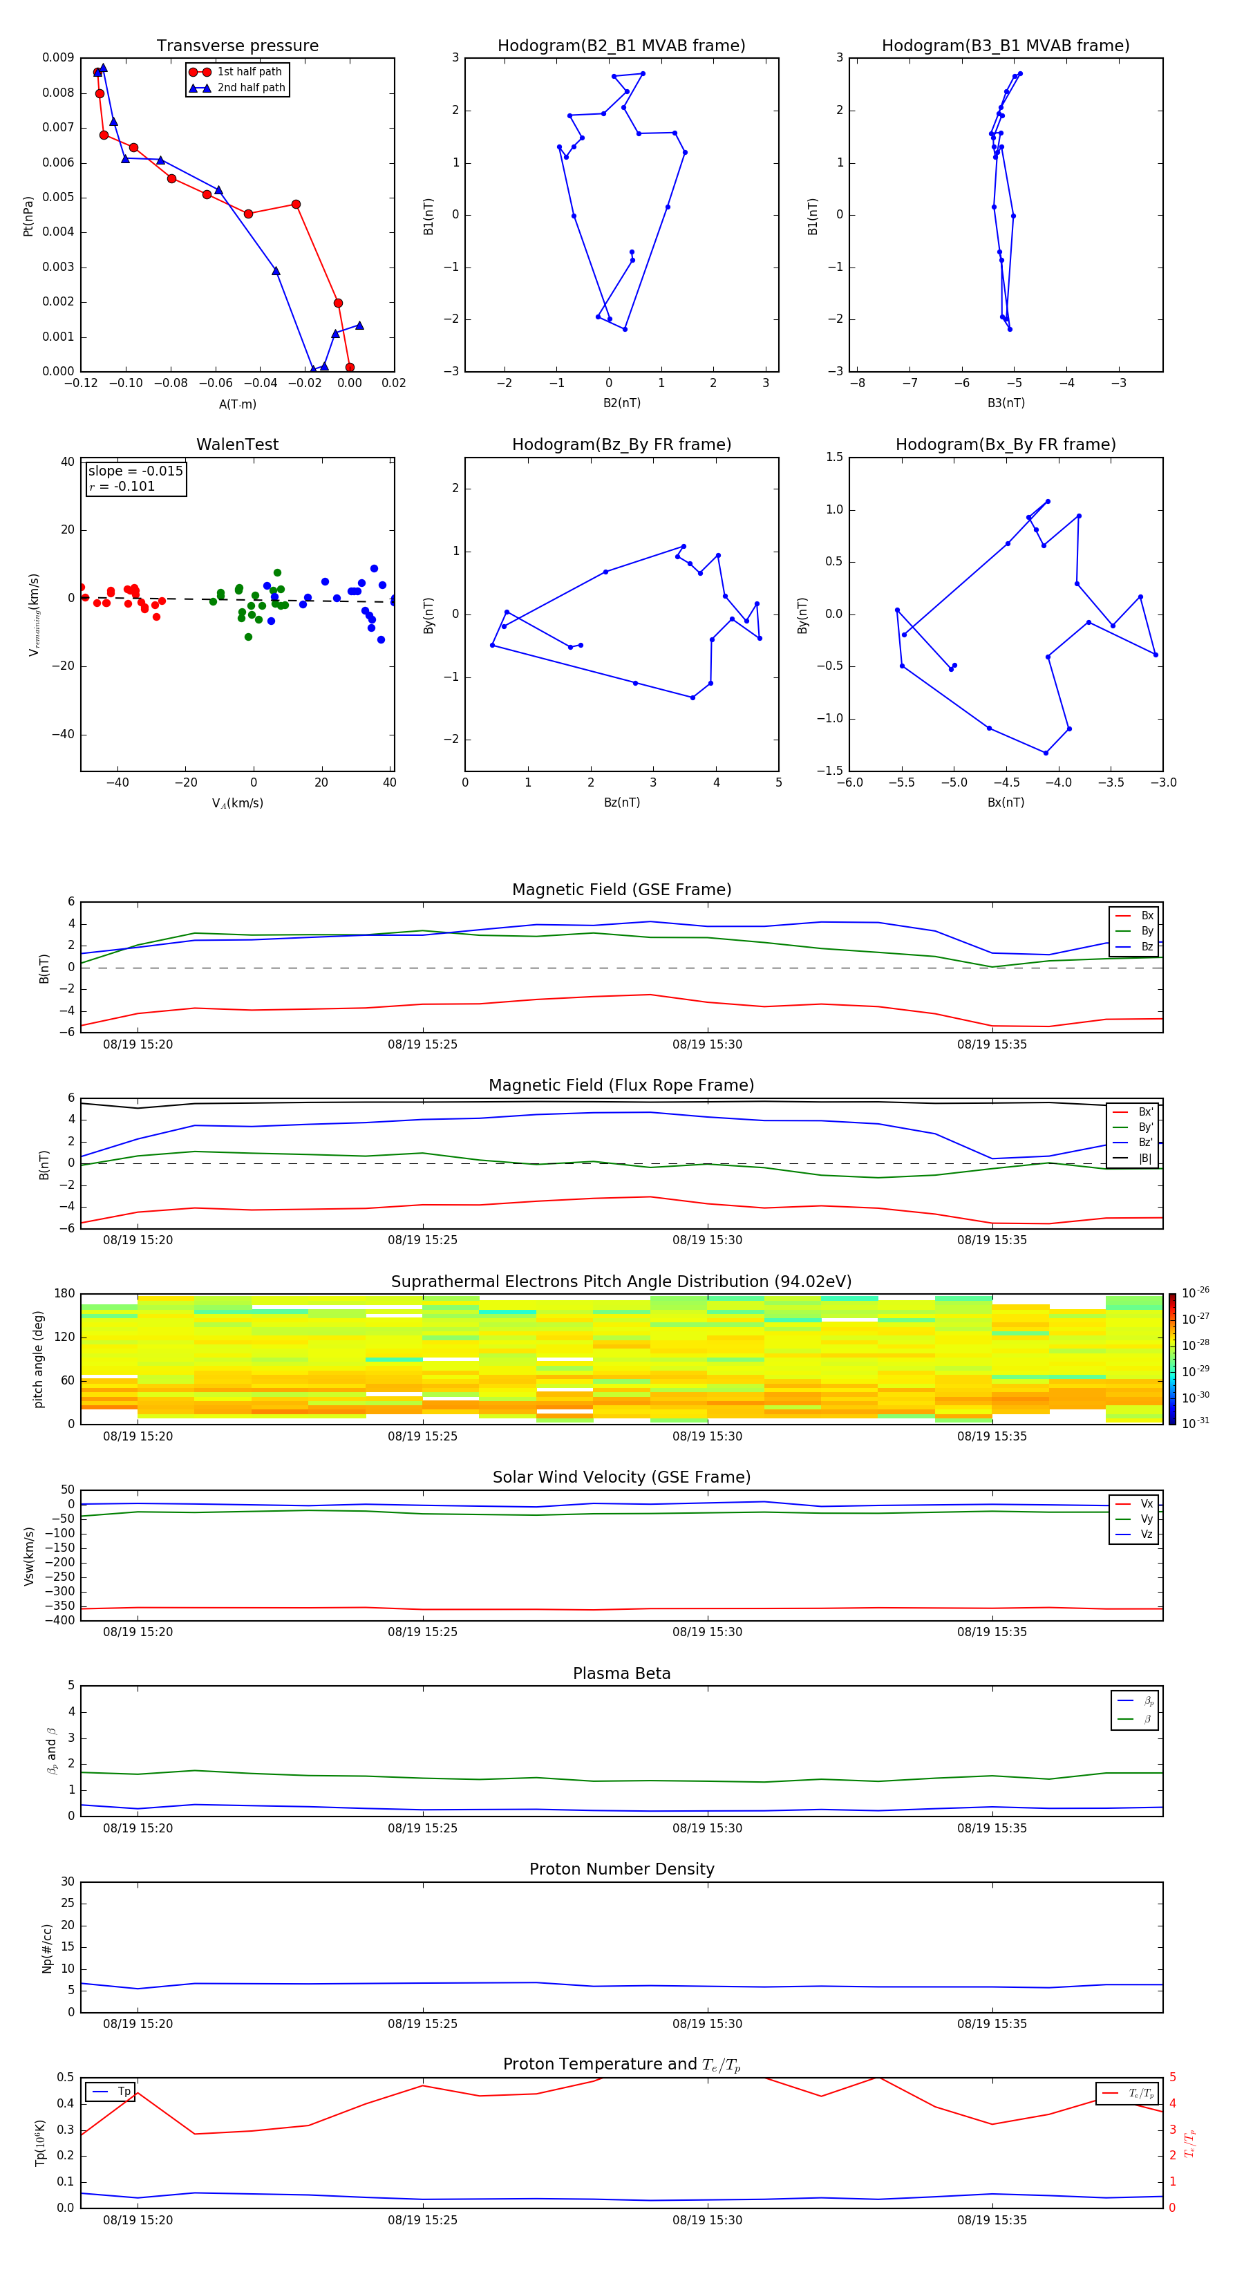
Task: Click the 'Bz' legend entry in GSE panel
Action: (1134, 946)
